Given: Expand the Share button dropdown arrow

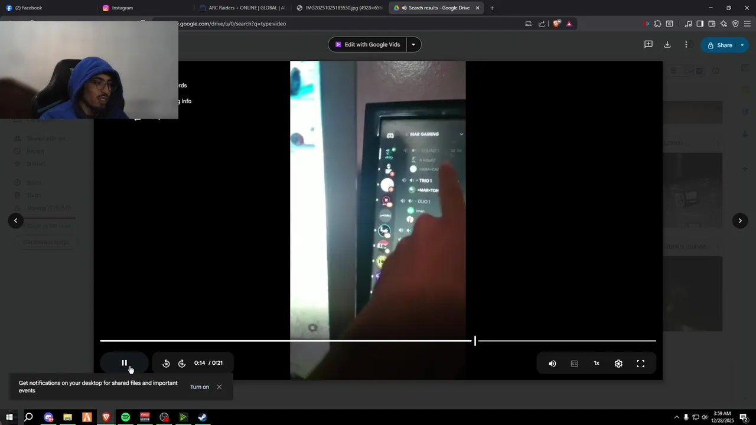Looking at the screenshot, I should point(742,45).
